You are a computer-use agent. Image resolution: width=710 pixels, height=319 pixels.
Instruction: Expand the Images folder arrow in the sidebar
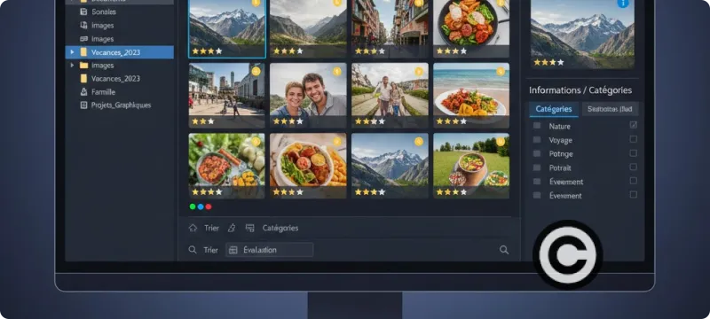click(x=72, y=65)
